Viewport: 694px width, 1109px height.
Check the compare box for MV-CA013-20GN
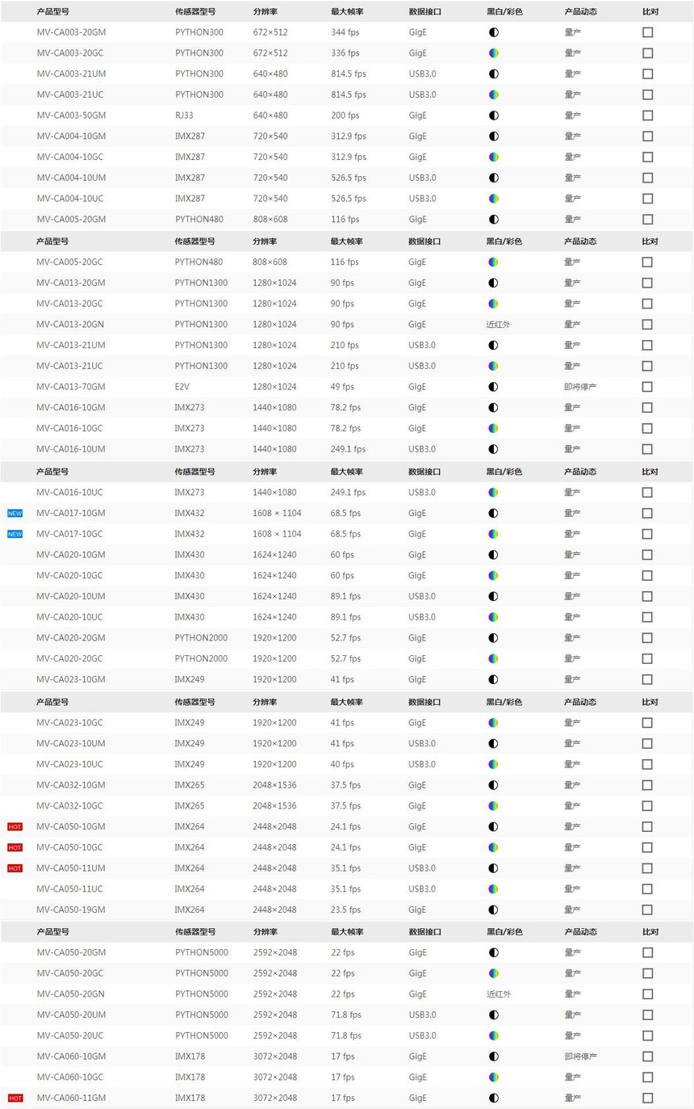click(647, 325)
